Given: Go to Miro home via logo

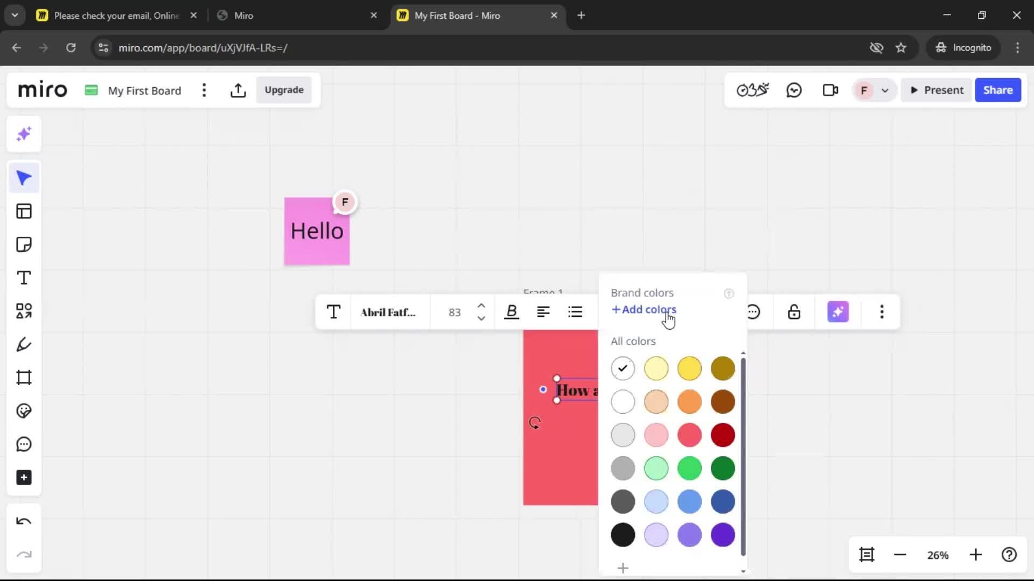Looking at the screenshot, I should (43, 90).
